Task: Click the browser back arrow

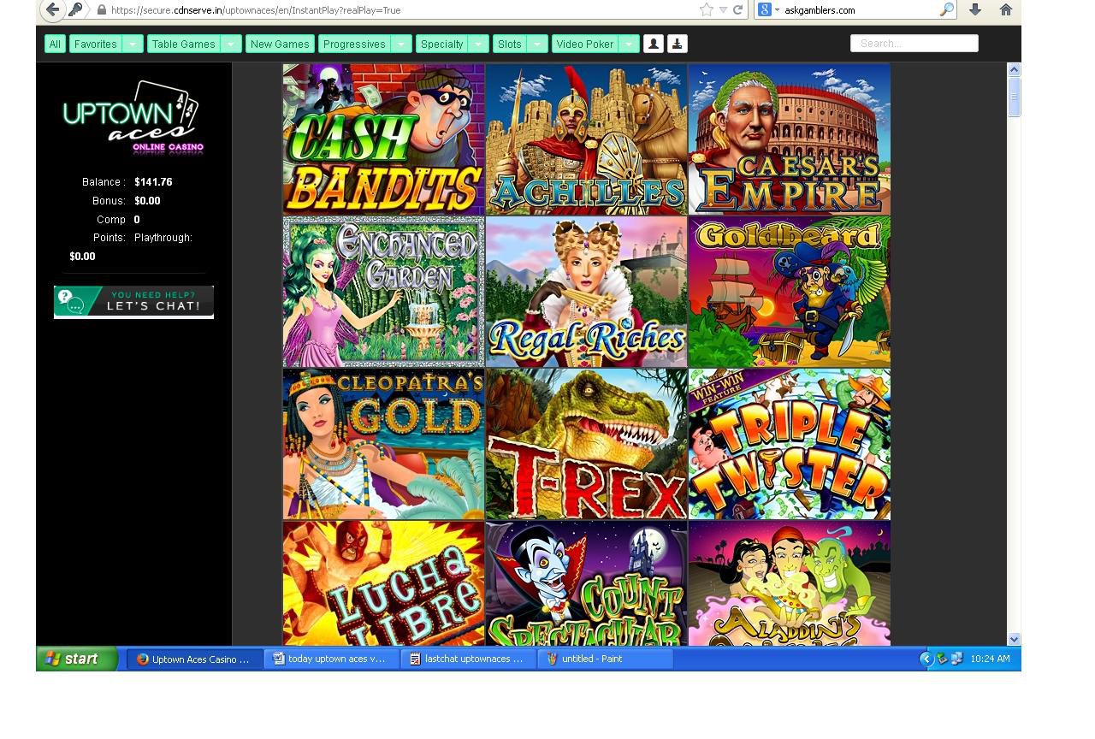Action: 53,10
